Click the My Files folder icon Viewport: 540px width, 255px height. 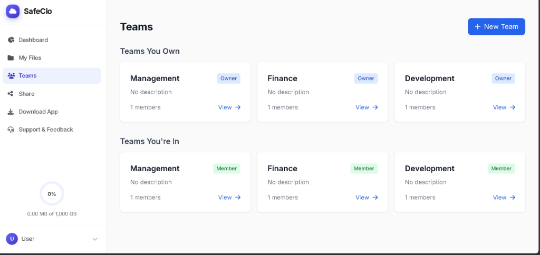[x=11, y=58]
